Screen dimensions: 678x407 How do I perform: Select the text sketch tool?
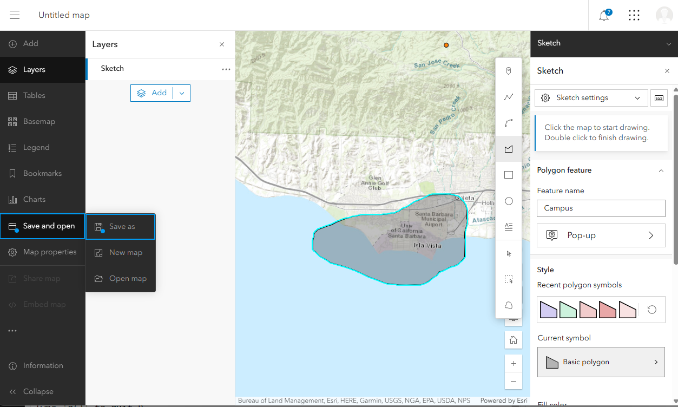(509, 227)
